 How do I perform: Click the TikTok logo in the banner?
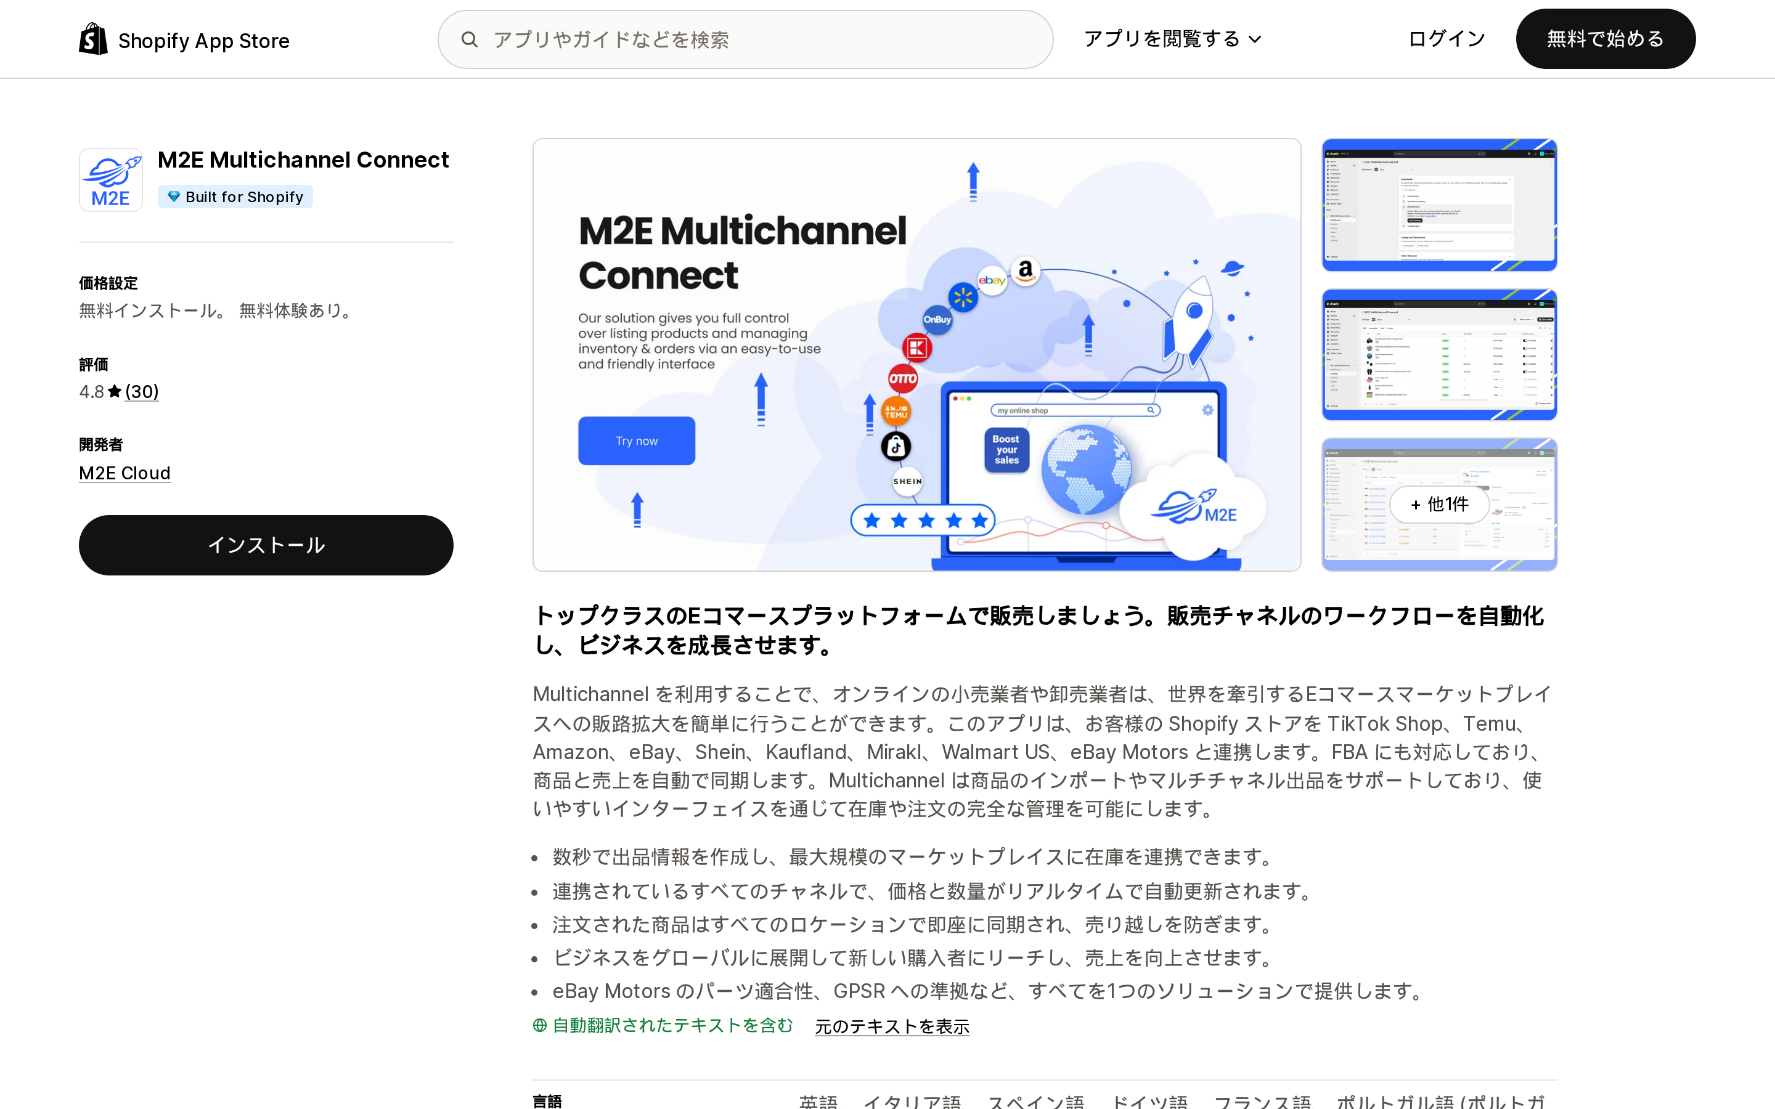(896, 446)
